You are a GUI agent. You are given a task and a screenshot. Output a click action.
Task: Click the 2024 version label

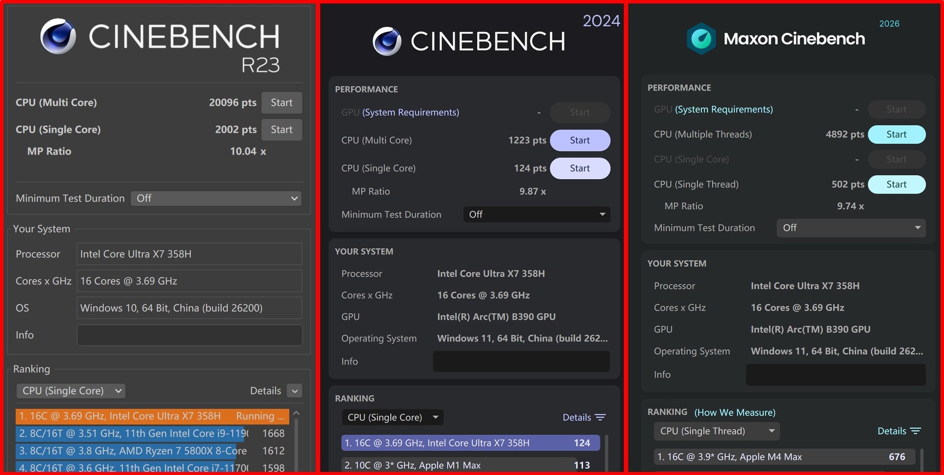601,21
